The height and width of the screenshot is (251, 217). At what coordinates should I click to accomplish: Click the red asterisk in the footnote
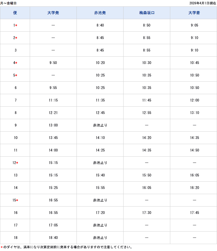click(2, 247)
